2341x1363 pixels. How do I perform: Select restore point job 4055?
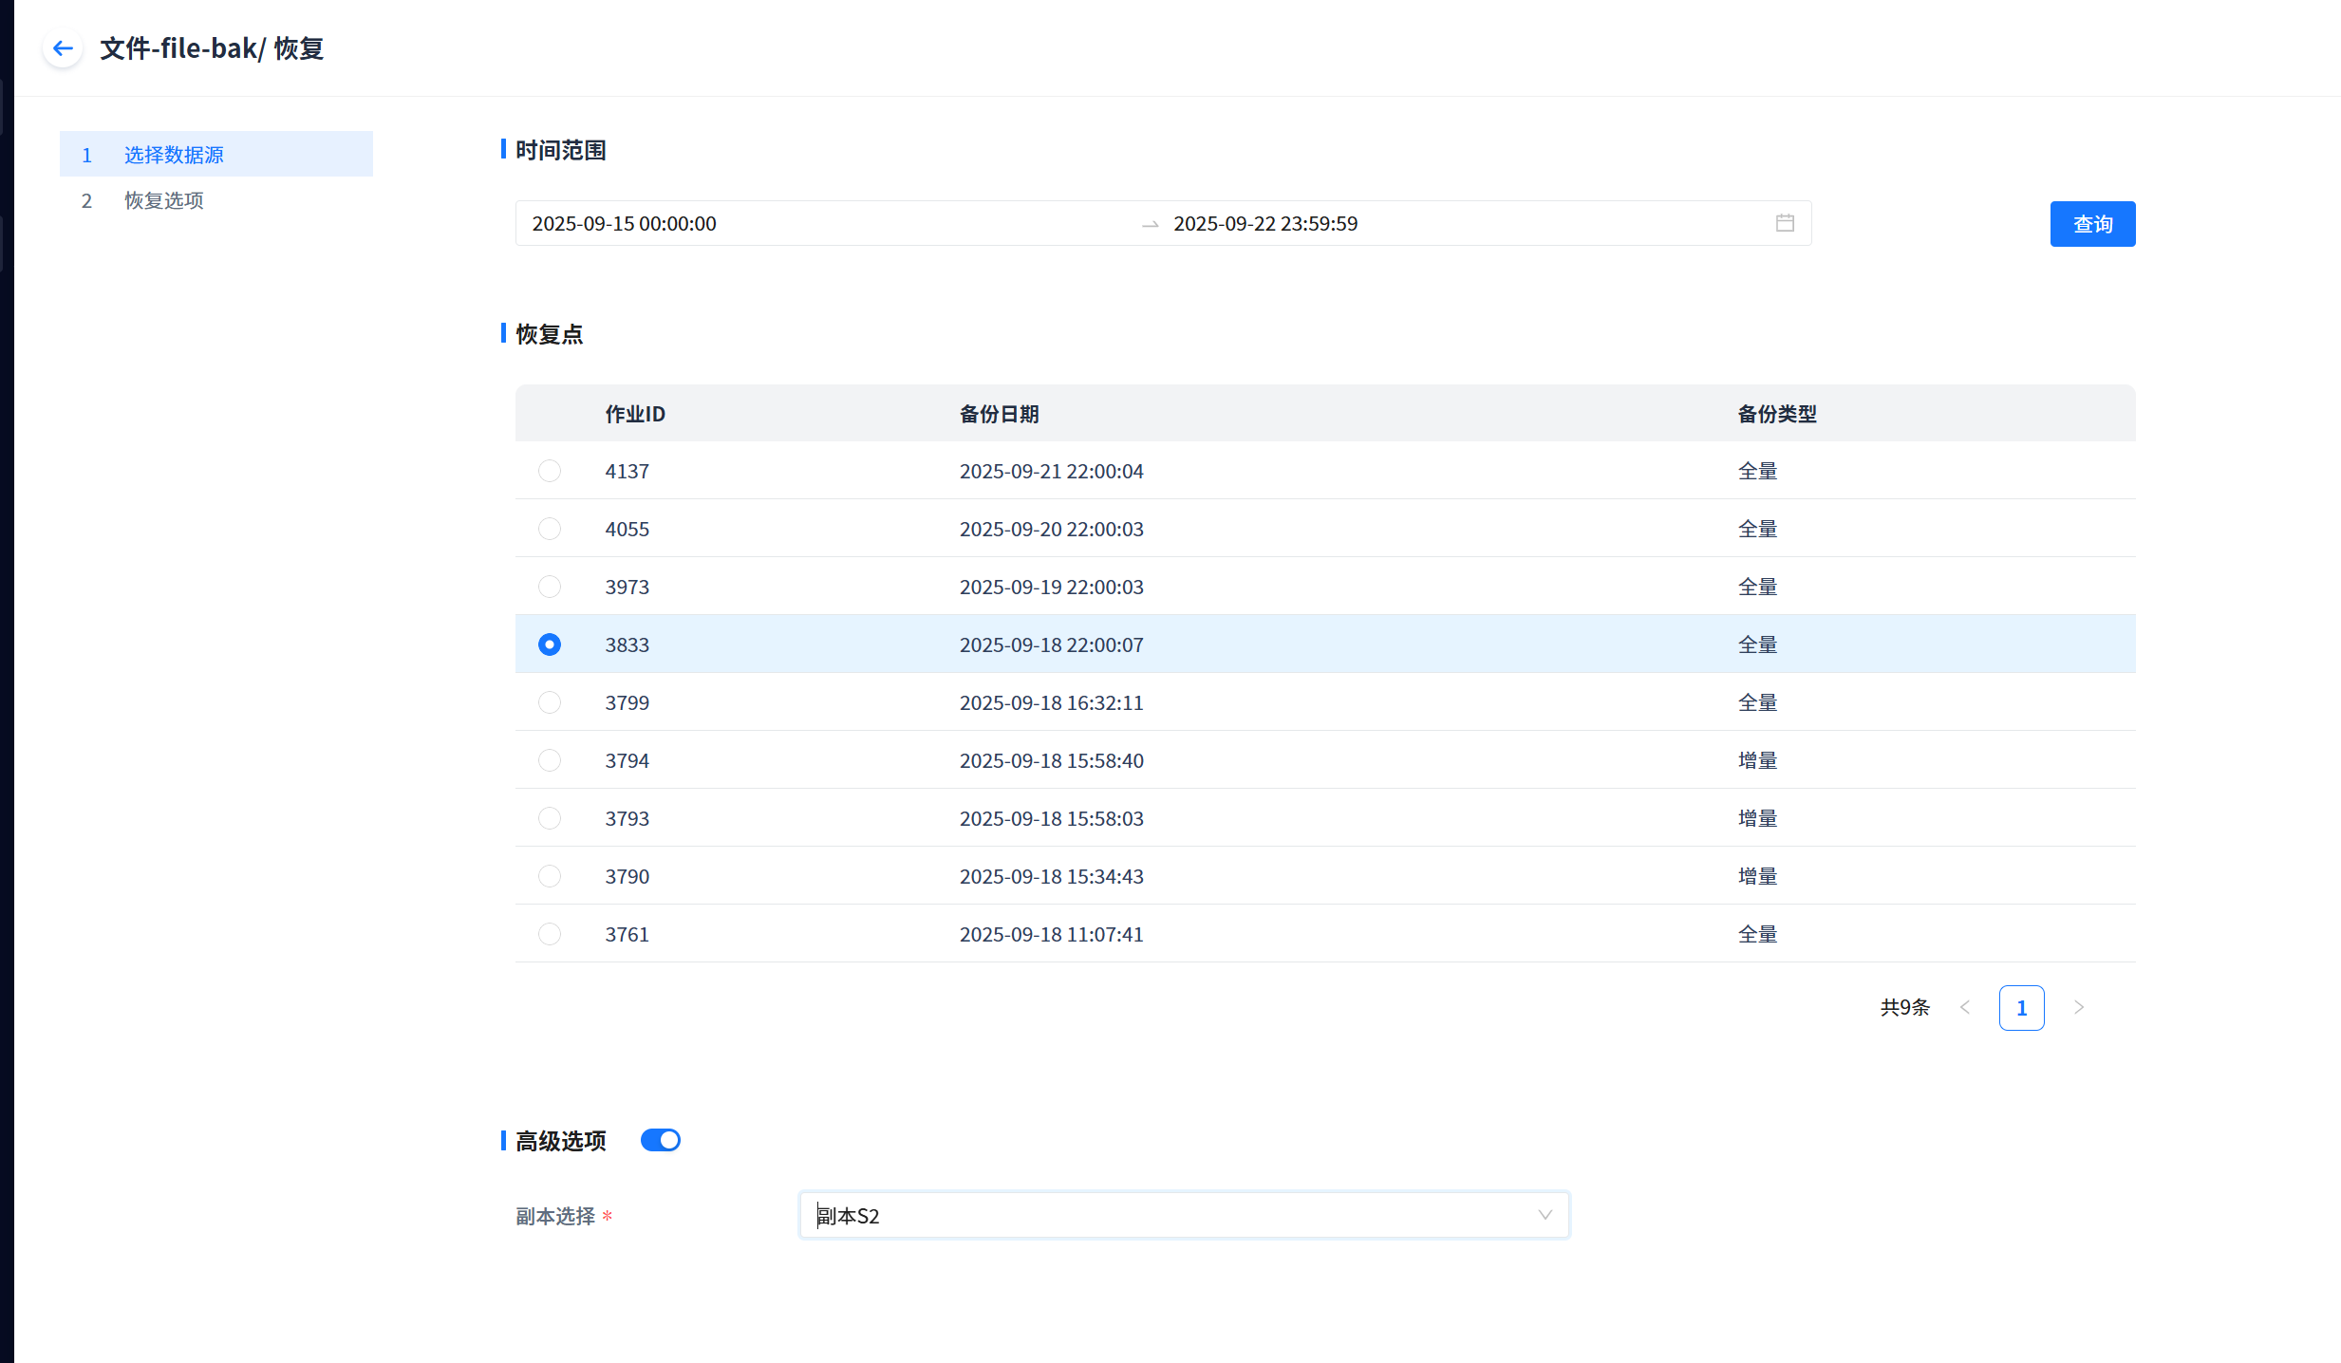550,529
